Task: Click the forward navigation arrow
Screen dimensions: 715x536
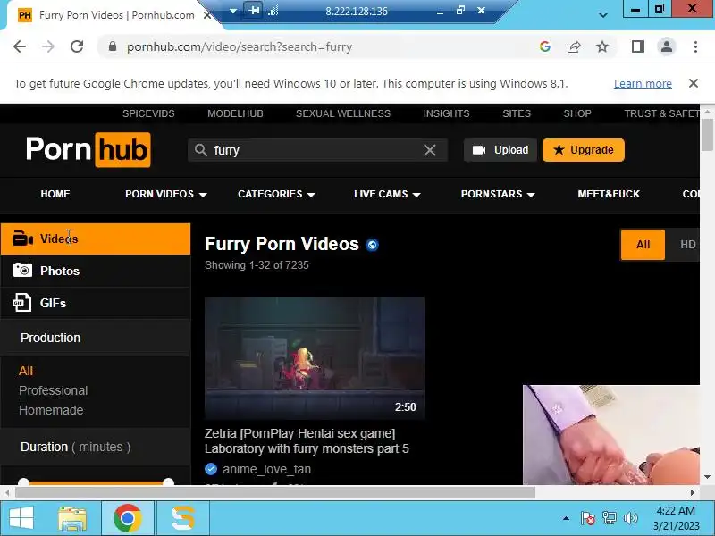Action: pos(48,46)
